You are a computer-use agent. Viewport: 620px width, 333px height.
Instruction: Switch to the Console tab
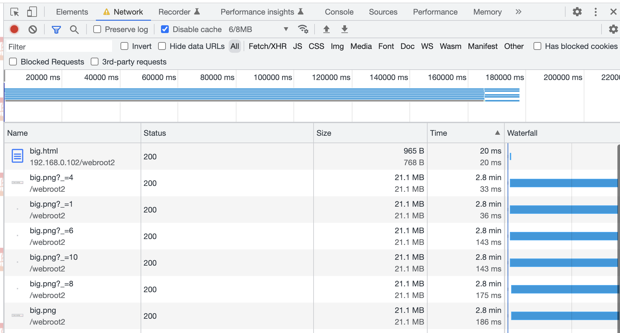point(339,12)
